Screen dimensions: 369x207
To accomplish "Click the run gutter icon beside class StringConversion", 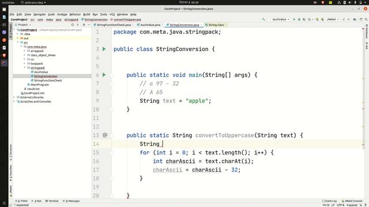I will point(104,49).
